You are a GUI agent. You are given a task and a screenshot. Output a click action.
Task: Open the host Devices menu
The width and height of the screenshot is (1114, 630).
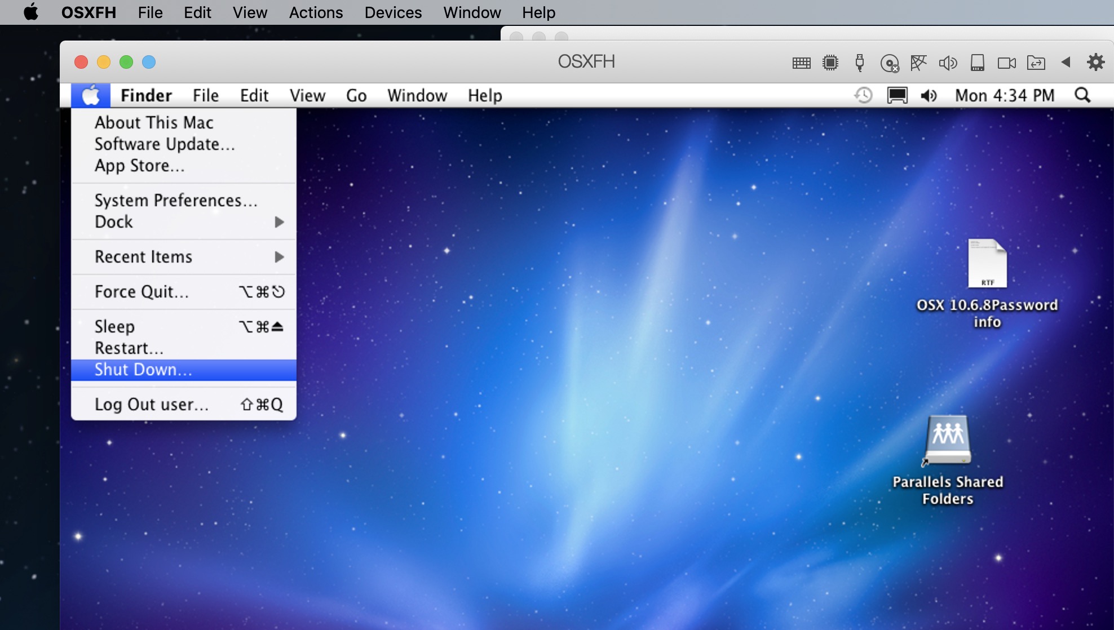tap(393, 12)
